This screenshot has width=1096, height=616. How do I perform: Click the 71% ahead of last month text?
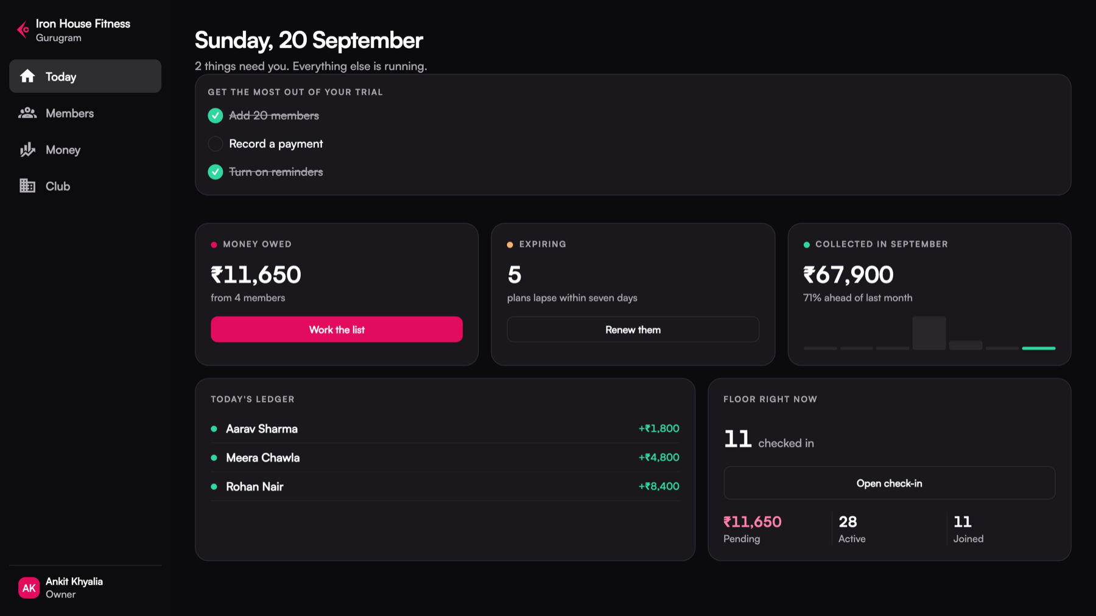[x=857, y=298]
